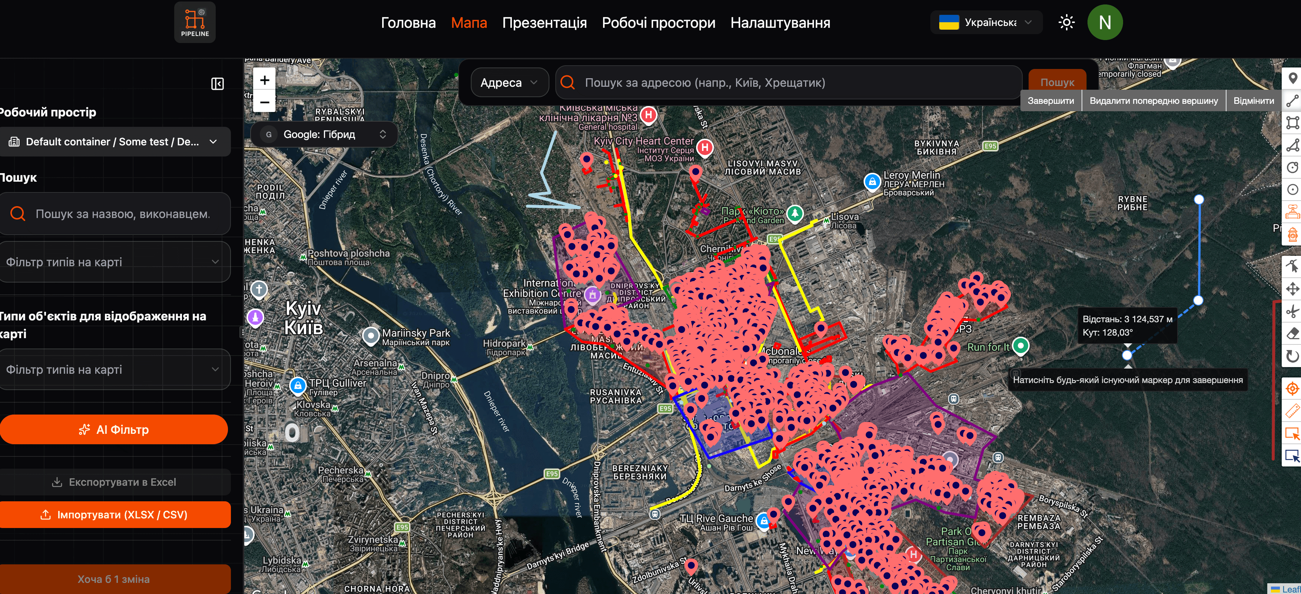Activate the rotate layers tool
Screen dimensions: 1301x594
[1292, 356]
